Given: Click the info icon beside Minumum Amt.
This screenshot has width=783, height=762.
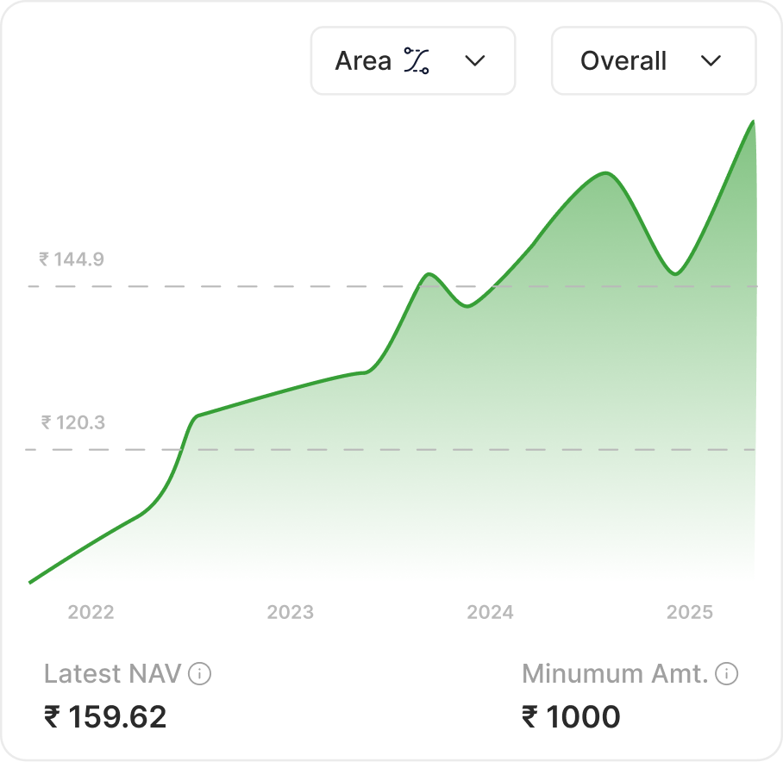Looking at the screenshot, I should [x=725, y=675].
